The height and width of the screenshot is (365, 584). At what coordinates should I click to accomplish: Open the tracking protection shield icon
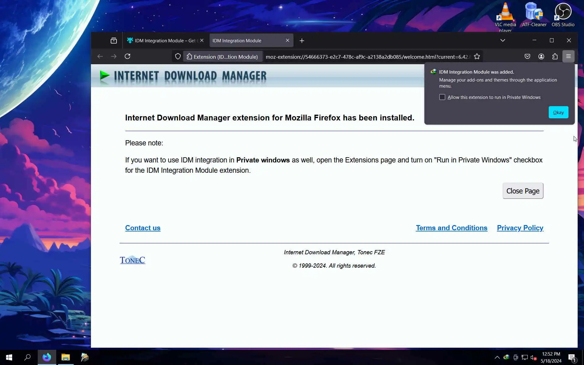[178, 57]
